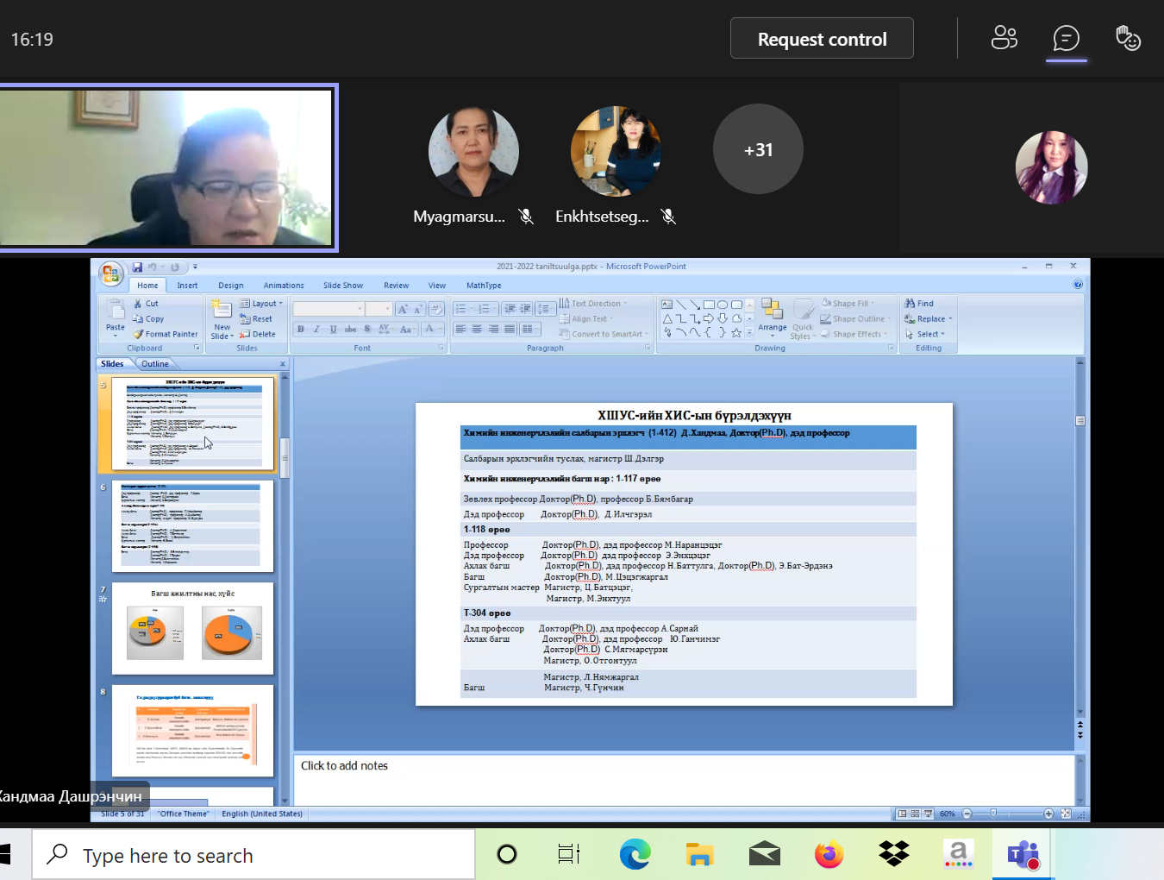Click to add notes field
This screenshot has width=1164, height=880.
[685, 778]
